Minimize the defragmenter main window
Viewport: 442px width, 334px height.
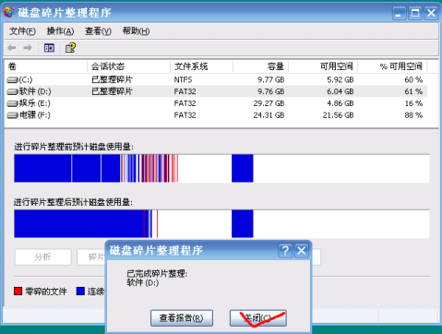399,13
